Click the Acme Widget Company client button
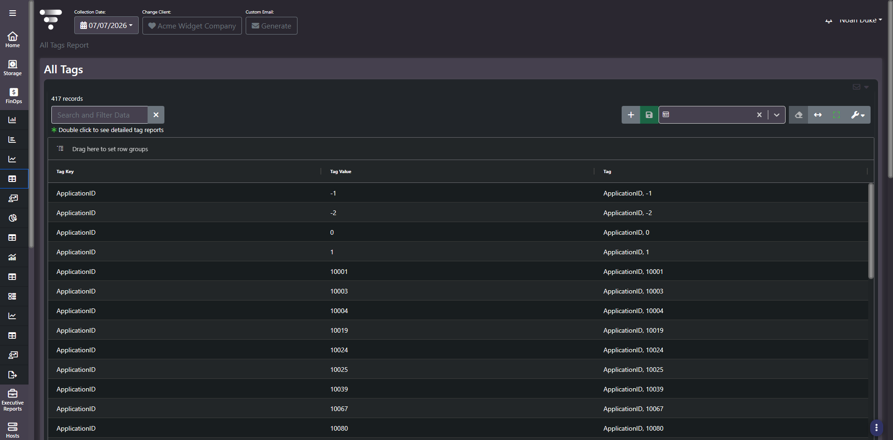This screenshot has width=893, height=440. pos(192,26)
